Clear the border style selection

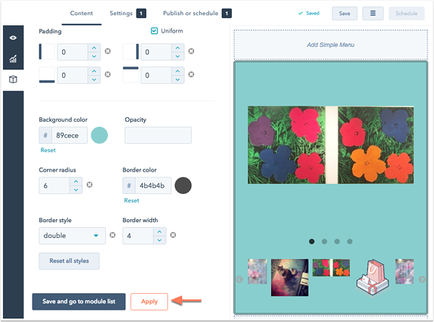click(112, 235)
